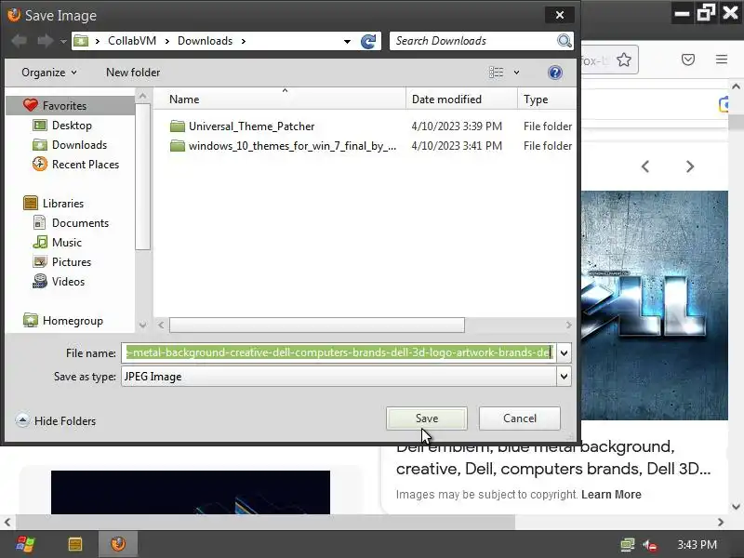Create a New folder
Viewport: 744px width, 558px height.
[x=133, y=73]
